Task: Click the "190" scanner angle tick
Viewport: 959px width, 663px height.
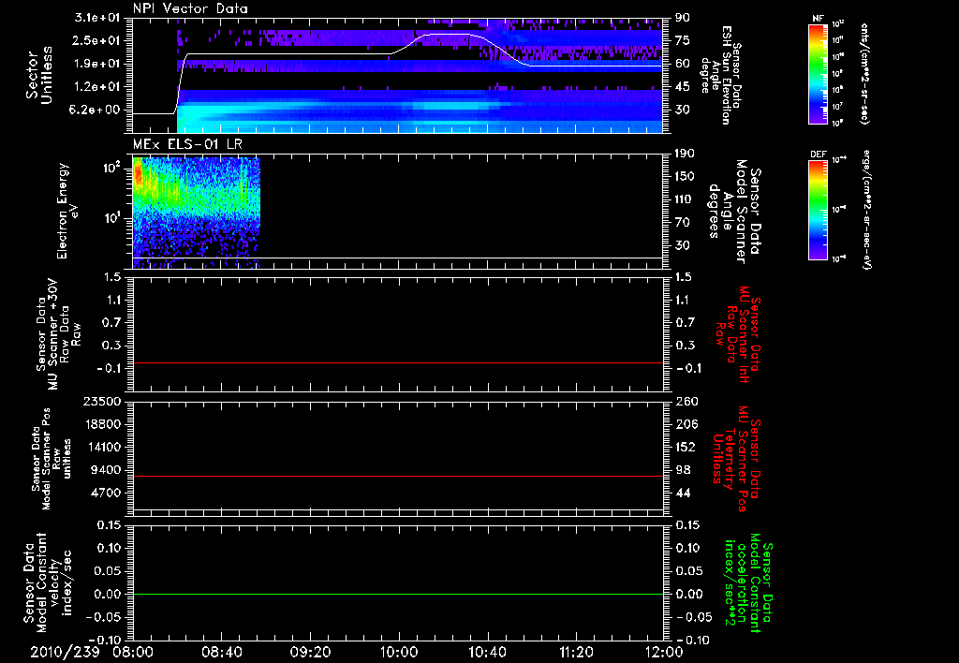Action: click(x=686, y=154)
